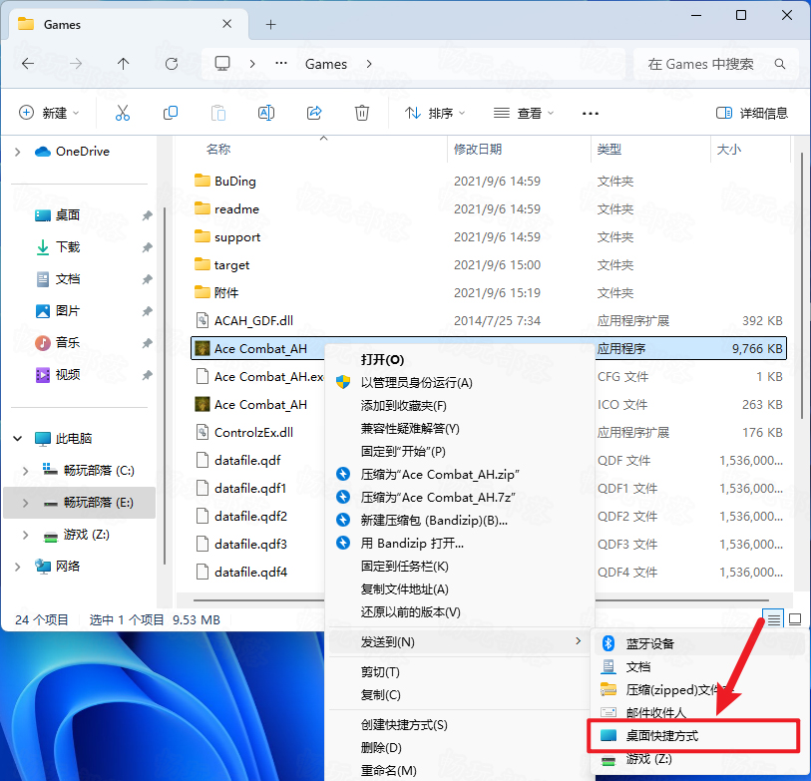
Task: Open 桌面 in quick access
Action: (x=58, y=215)
